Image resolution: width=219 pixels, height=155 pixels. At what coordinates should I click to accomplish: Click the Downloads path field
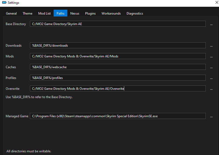click(x=118, y=45)
